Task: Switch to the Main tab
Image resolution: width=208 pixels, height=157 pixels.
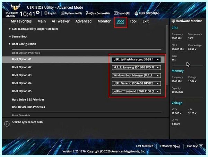Action: pyautogui.click(x=42, y=21)
